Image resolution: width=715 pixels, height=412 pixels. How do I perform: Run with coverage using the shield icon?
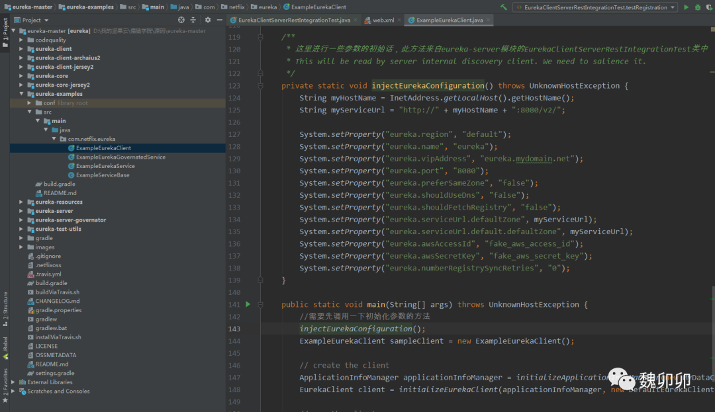[x=710, y=7]
